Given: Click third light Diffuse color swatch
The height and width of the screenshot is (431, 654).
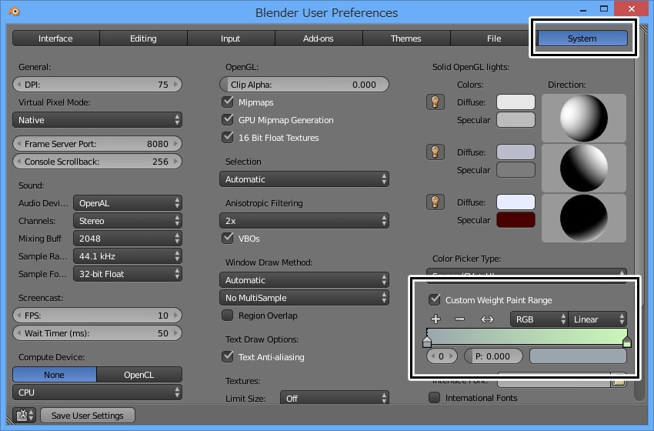Looking at the screenshot, I should coord(516,202).
